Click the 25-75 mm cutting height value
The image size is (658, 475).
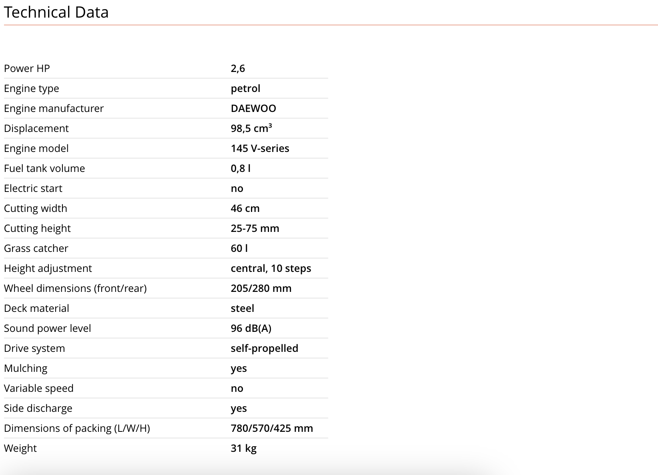[x=255, y=228]
